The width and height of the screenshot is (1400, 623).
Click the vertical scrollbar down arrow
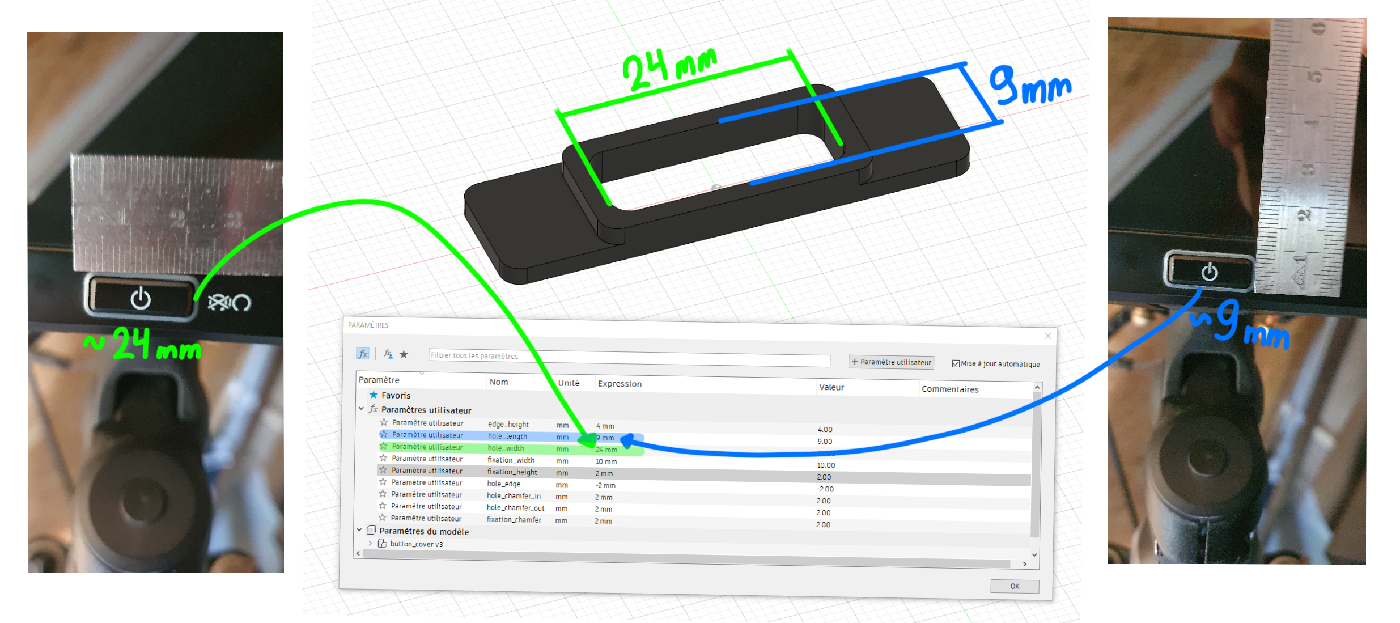1034,555
